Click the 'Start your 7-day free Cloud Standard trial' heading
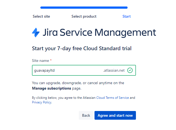 (82, 49)
